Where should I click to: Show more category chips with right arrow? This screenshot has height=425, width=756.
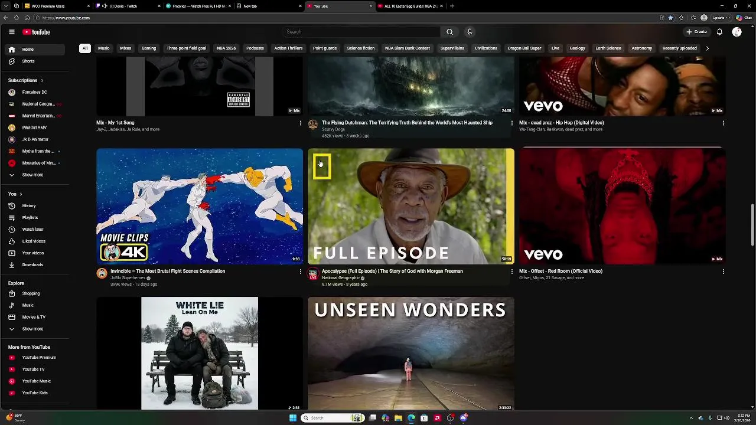(707, 48)
